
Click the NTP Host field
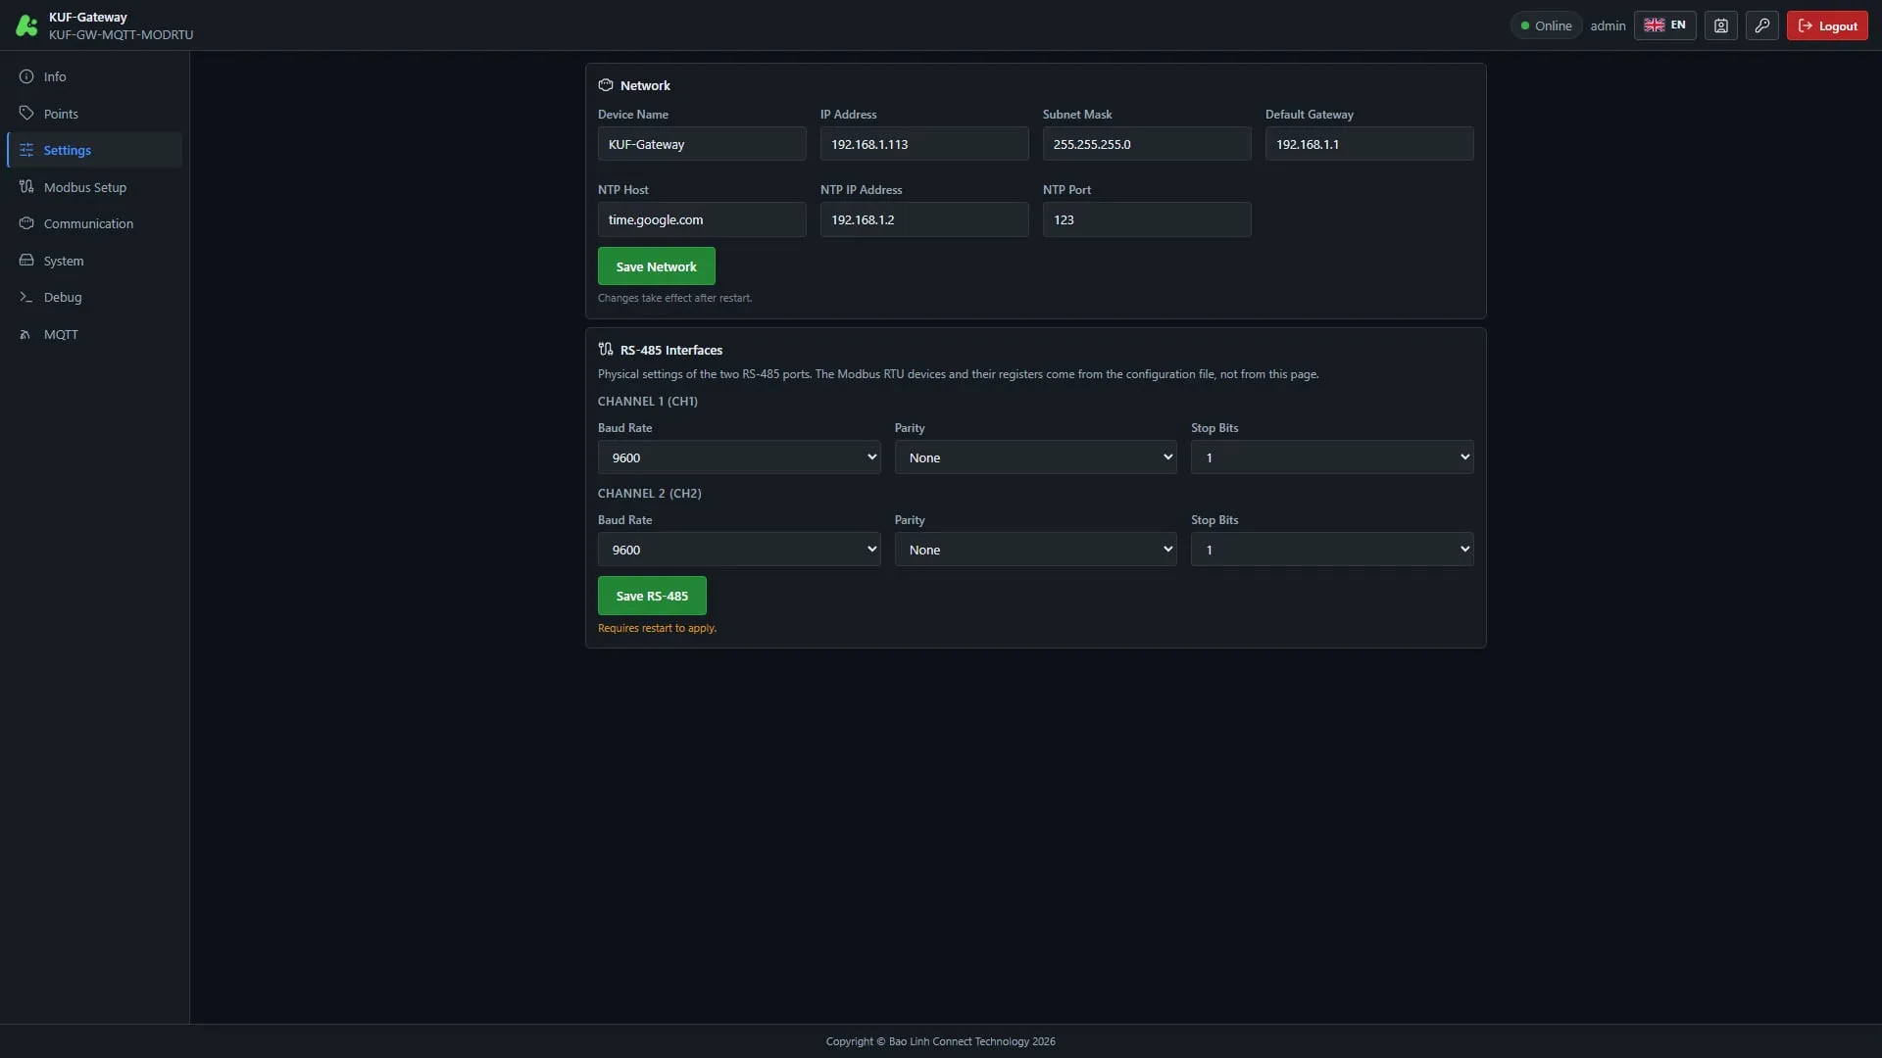pyautogui.click(x=702, y=219)
